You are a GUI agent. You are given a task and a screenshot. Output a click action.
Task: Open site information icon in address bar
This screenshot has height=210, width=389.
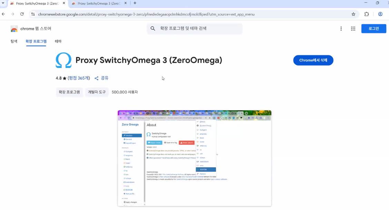pyautogui.click(x=33, y=14)
